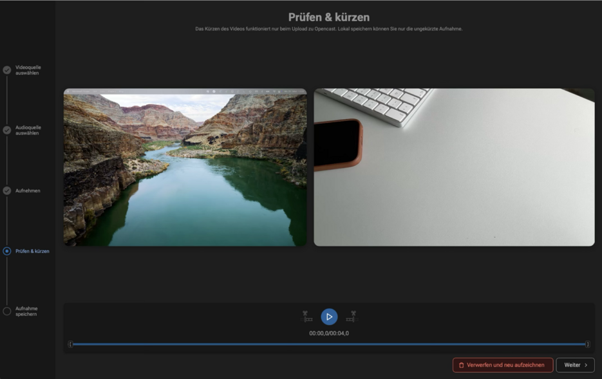Click the canyon river screen recording preview

point(185,167)
